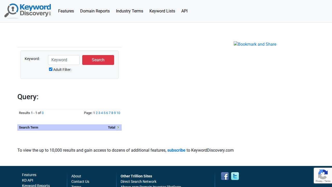Viewport: 332px width, 187px height.
Task: Click Contact Us in the footer
Action: coord(80,181)
